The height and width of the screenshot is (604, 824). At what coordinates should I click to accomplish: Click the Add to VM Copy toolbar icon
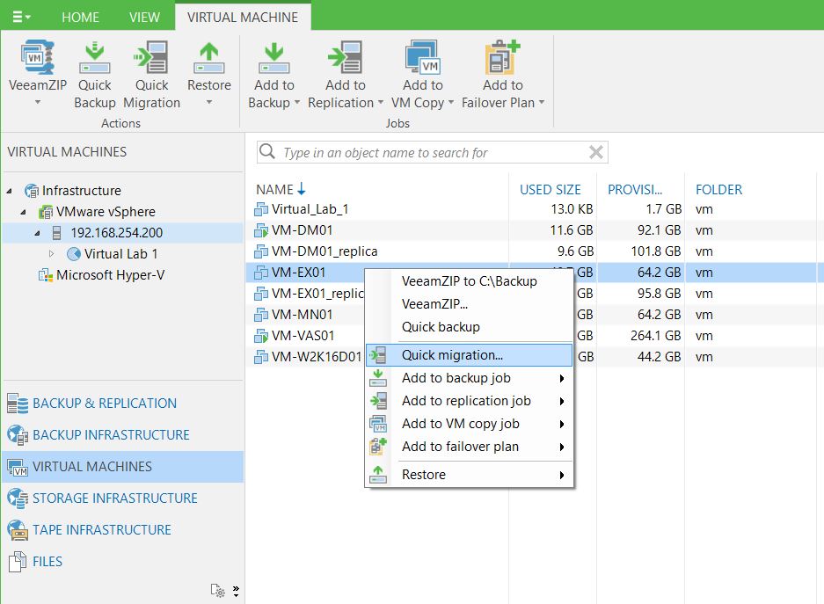[x=421, y=62]
